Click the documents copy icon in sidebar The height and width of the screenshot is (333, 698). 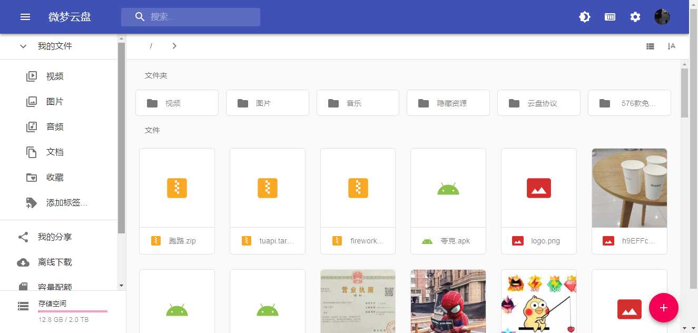tap(32, 152)
